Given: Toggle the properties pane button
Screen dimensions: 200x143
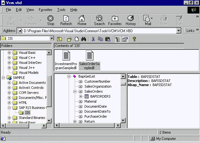Looking at the screenshot, I should [125, 39].
